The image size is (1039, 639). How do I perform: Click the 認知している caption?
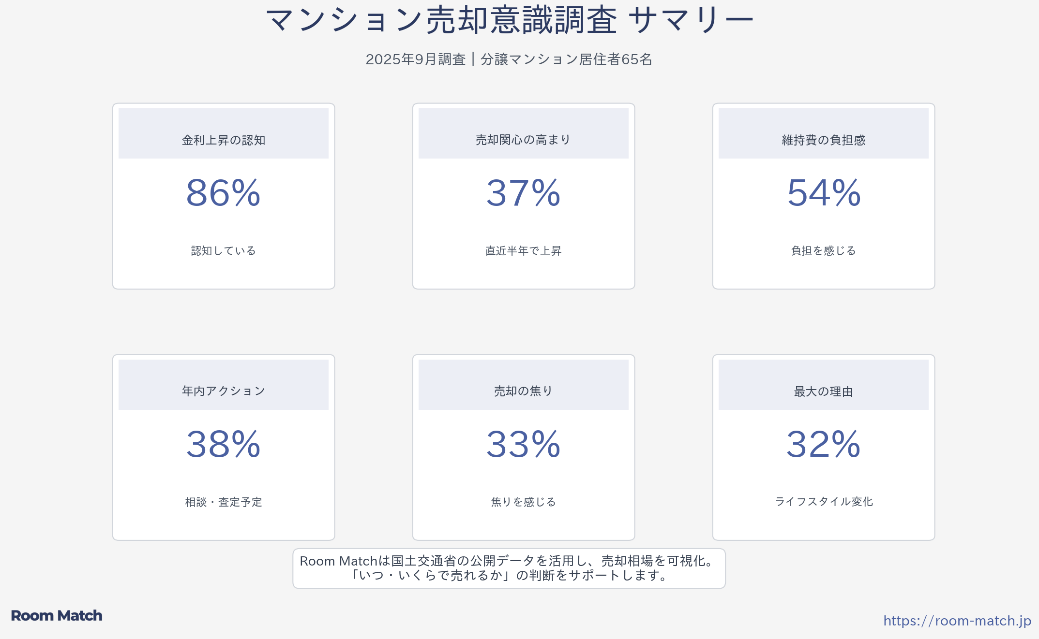point(224,251)
